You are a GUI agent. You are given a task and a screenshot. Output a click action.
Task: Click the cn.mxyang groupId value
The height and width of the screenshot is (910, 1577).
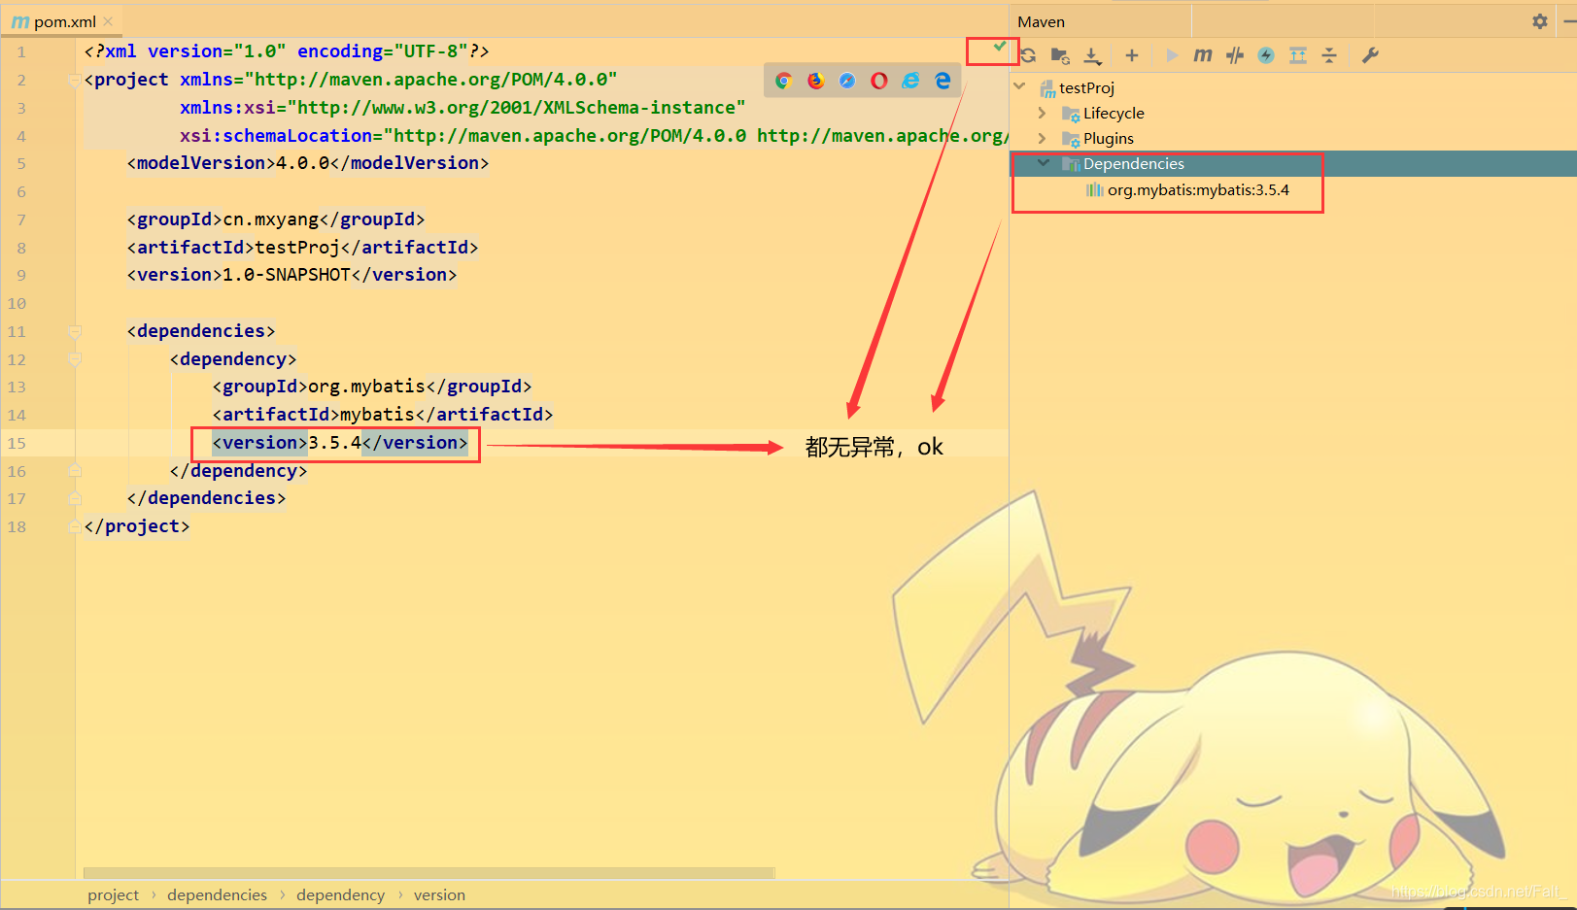coord(270,219)
